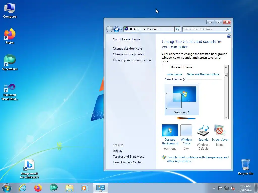
Task: Open the Help question mark icon
Action: [x=229, y=36]
